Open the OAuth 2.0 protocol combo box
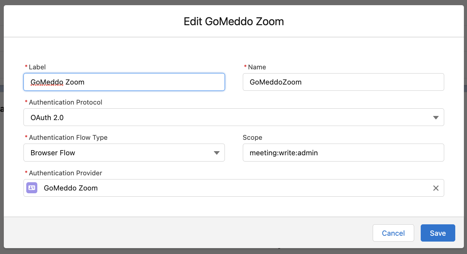The image size is (467, 254). [234, 117]
